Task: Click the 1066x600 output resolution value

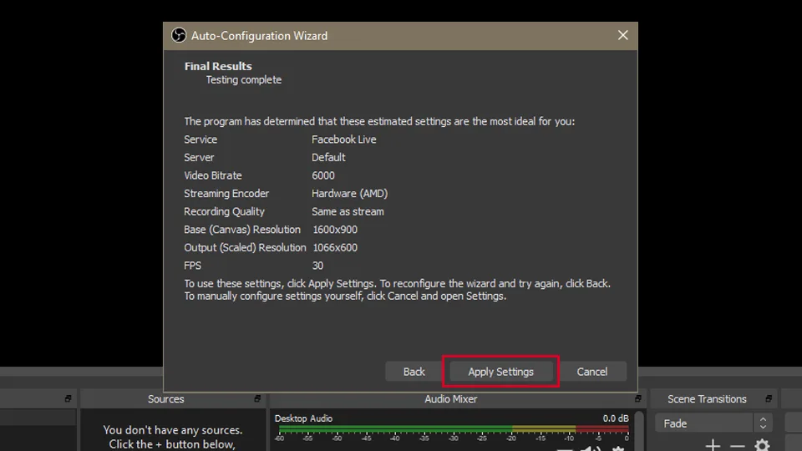Action: pos(335,247)
